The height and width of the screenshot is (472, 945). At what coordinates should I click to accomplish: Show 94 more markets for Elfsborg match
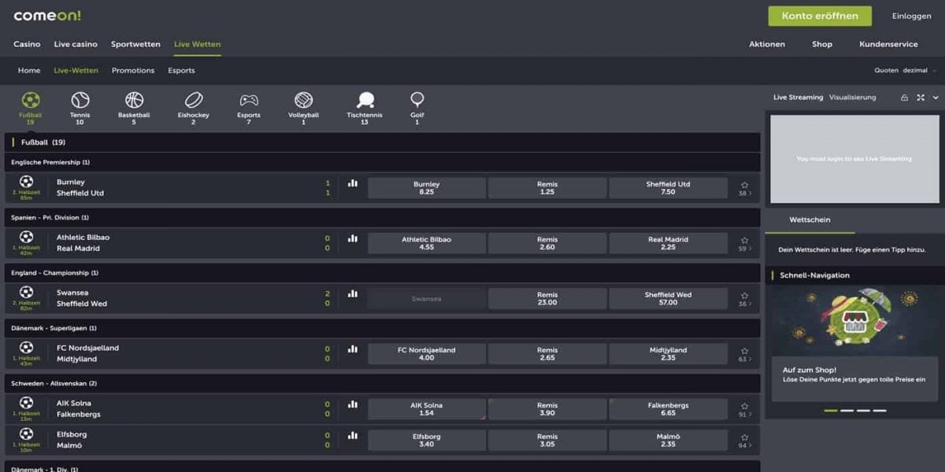(744, 446)
